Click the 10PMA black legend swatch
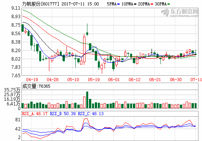The image size is (202, 141). click(x=135, y=4)
